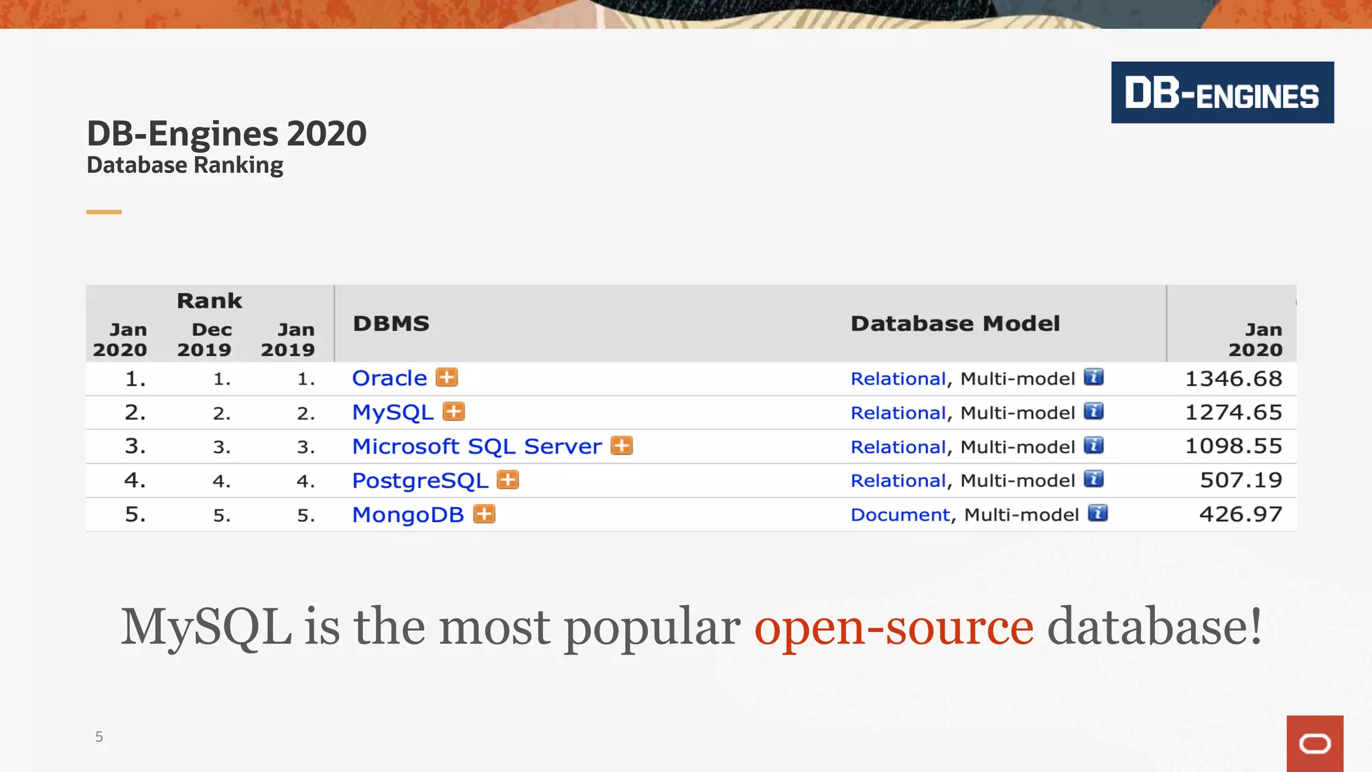Click the Dec 2019 rank subheader
Image resolution: width=1372 pixels, height=772 pixels.
(204, 340)
